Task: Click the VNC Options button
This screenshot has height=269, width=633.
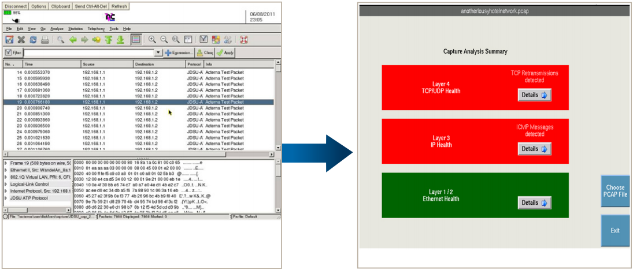Action: pos(39,6)
